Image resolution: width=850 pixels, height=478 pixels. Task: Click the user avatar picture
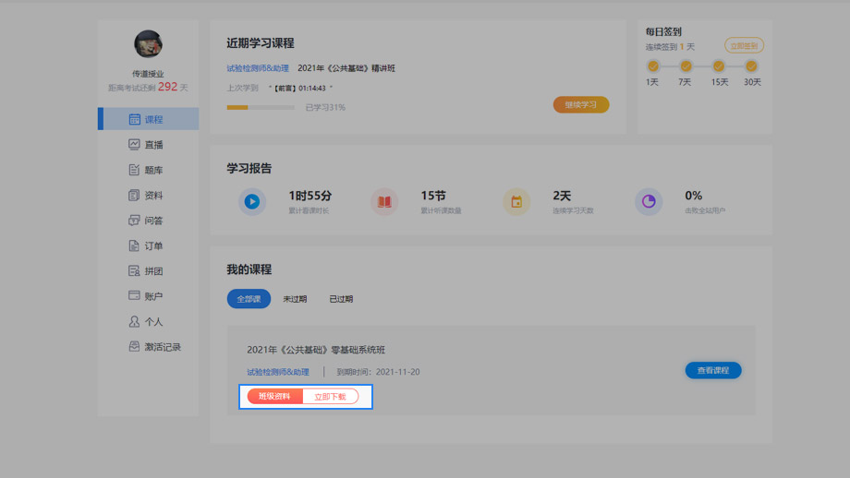[x=148, y=44]
